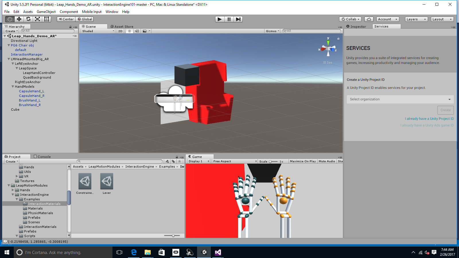Click the Create project ID button
The image size is (459, 258).
[x=446, y=110]
